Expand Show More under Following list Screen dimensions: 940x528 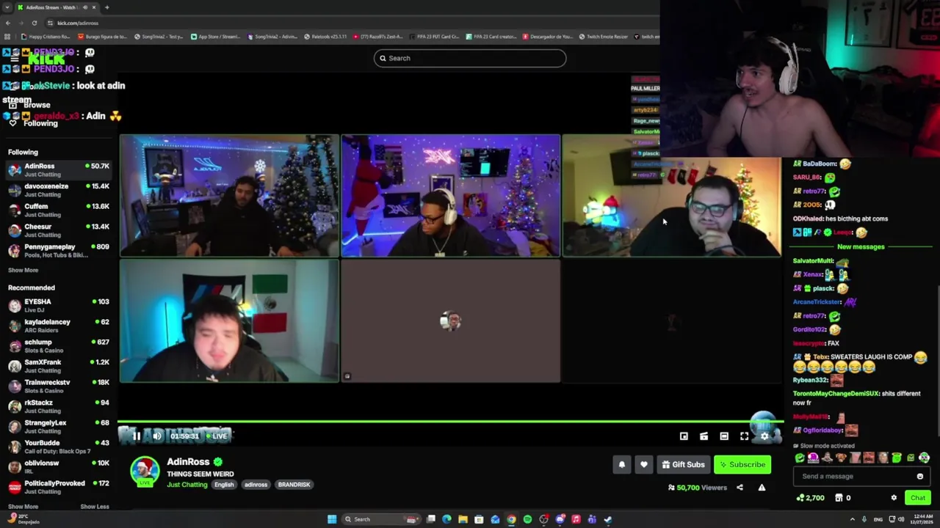coord(23,270)
